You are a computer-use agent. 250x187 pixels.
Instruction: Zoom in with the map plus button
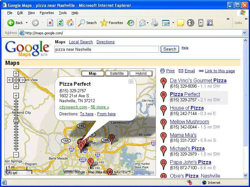pos(16,96)
